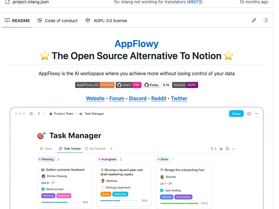Open the AppFlowy.IO discord badge
The height and width of the screenshot is (209, 279).
click(x=95, y=85)
